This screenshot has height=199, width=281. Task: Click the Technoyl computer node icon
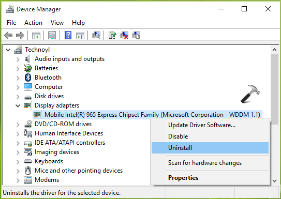pos(18,50)
